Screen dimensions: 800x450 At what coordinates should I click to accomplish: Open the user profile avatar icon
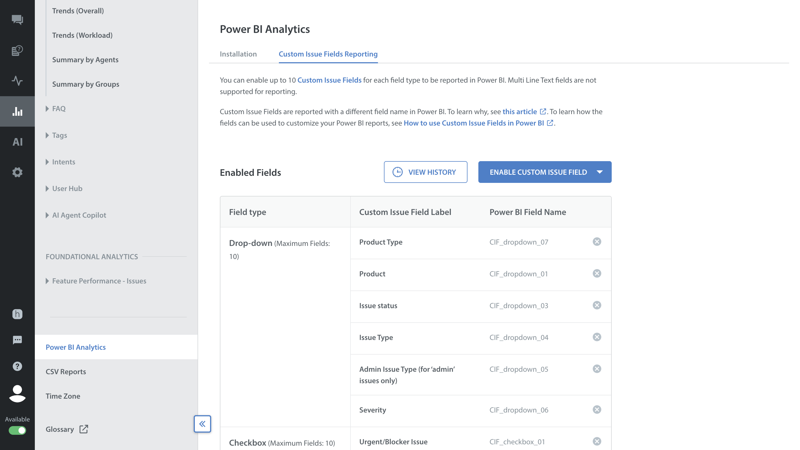click(x=17, y=393)
